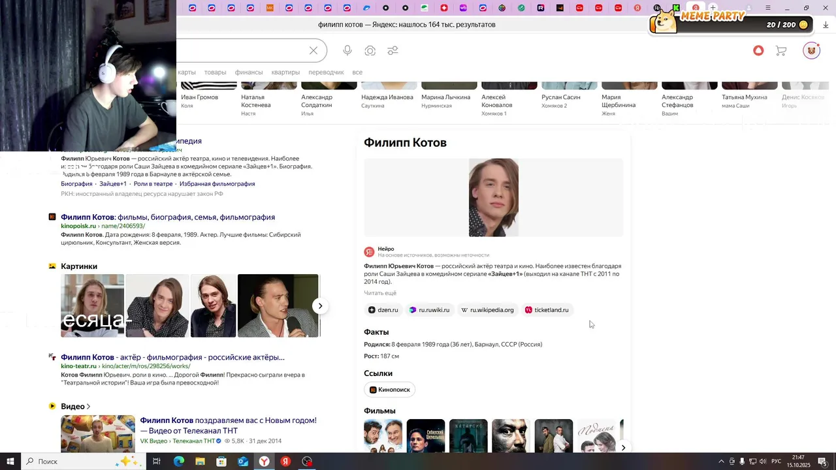The width and height of the screenshot is (836, 470).
Task: Open a new browser tab
Action: point(713,8)
